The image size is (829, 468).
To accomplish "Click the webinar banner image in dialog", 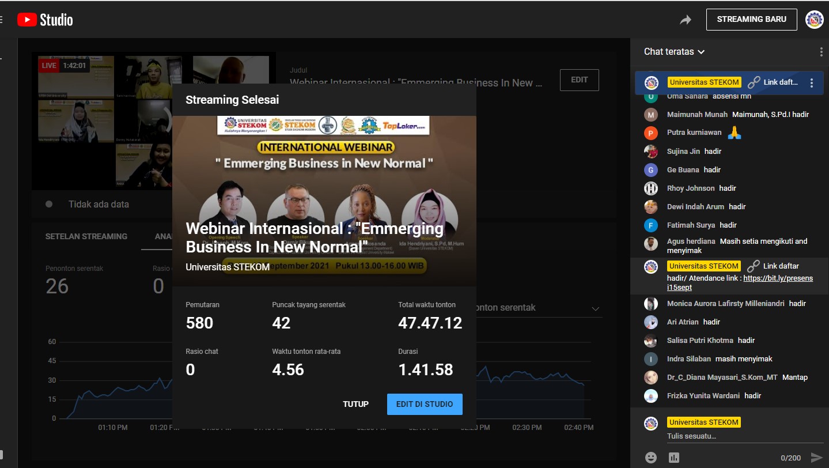I will (324, 201).
